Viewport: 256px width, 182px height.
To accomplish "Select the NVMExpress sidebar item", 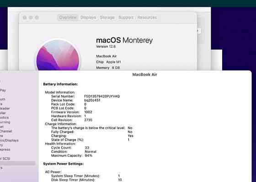I will pyautogui.click(x=5, y=150).
